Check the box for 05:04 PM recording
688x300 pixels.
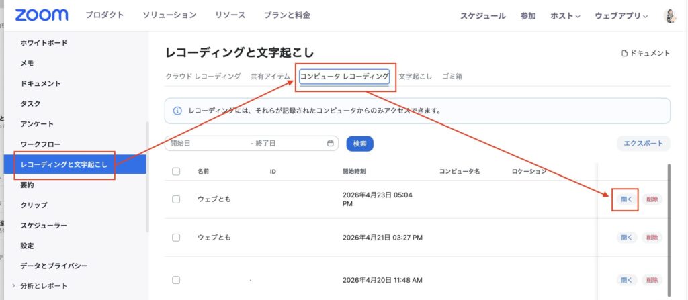click(176, 199)
